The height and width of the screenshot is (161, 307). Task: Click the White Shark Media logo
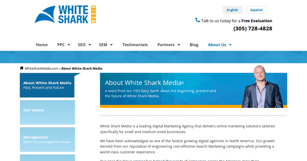coord(65,14)
